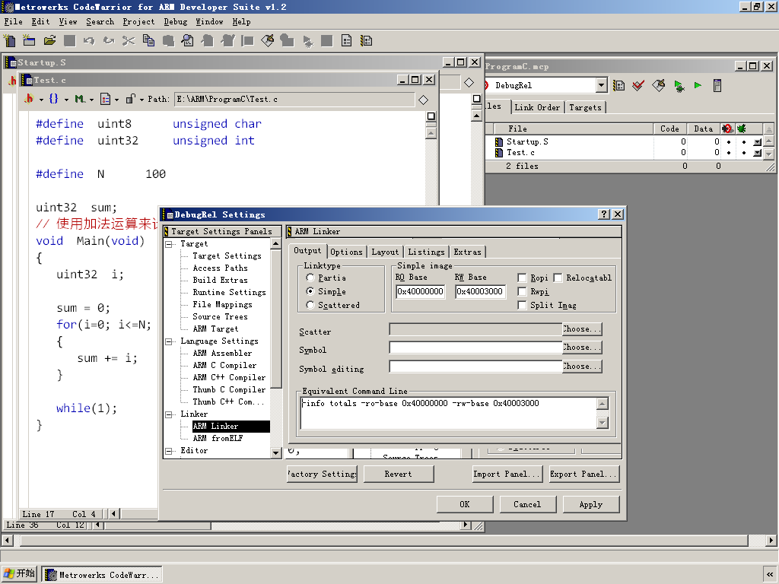Collapse the Target tree node
The image size is (779, 584).
[169, 244]
